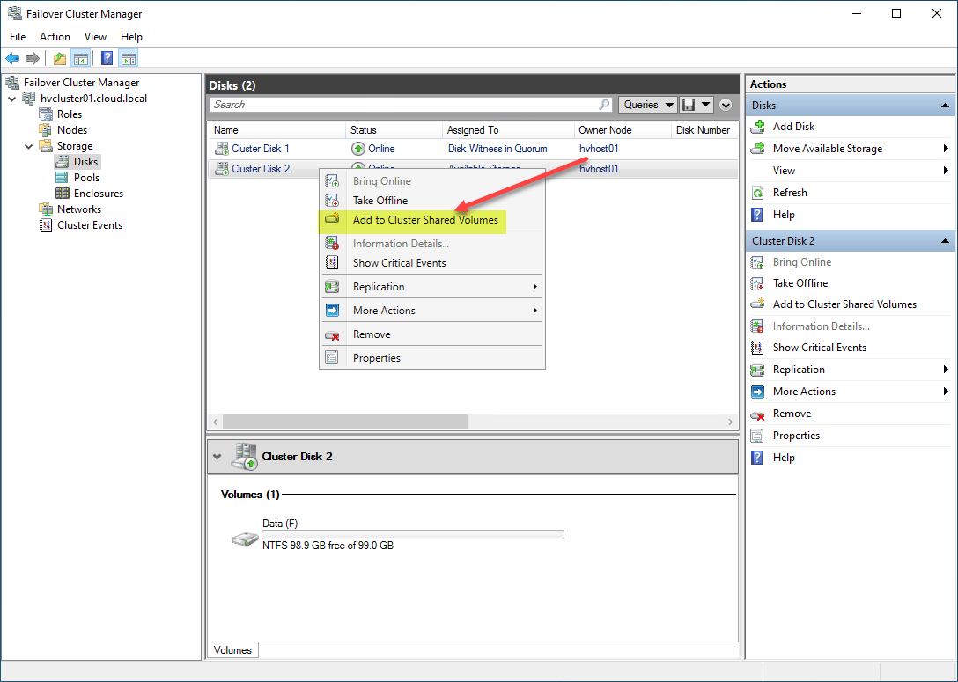Collapse the hvcluster01.cloud.local tree node
This screenshot has height=682, width=958.
(13, 99)
